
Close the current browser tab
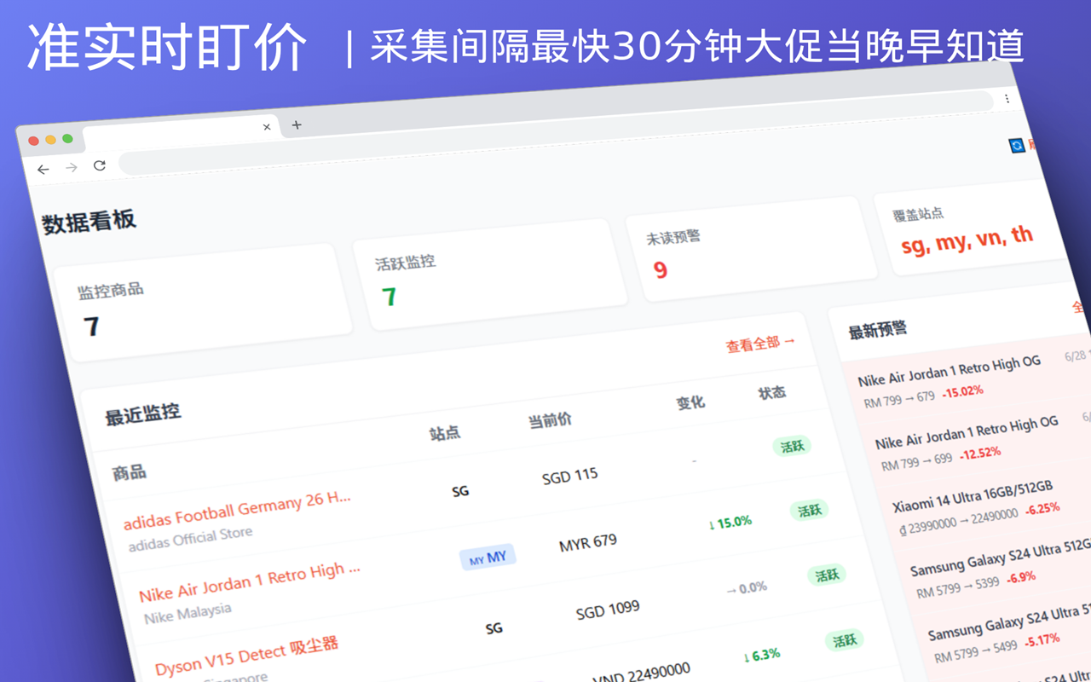coord(267,127)
